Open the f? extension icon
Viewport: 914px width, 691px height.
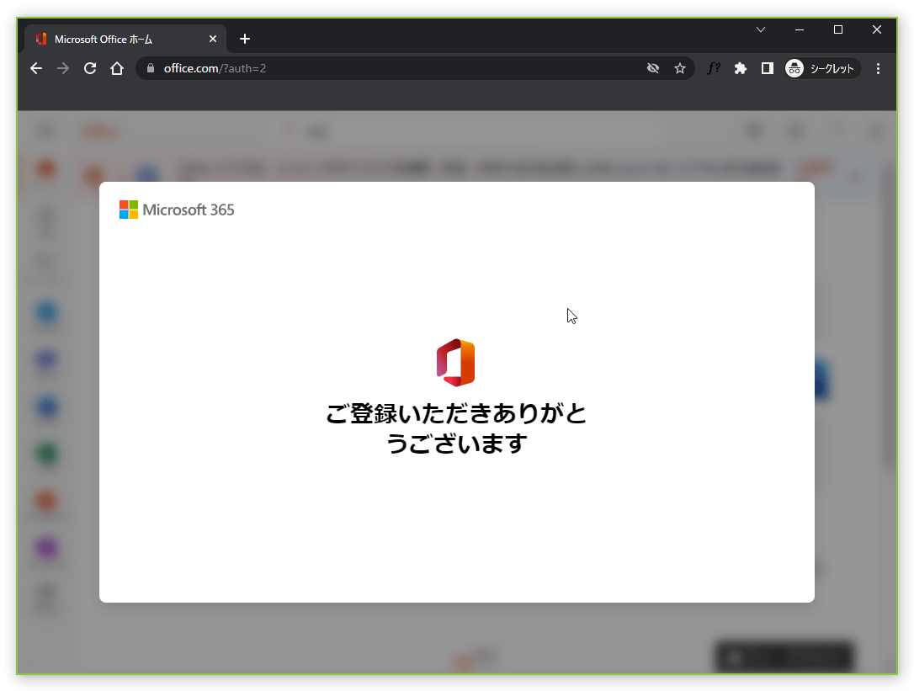(x=713, y=68)
